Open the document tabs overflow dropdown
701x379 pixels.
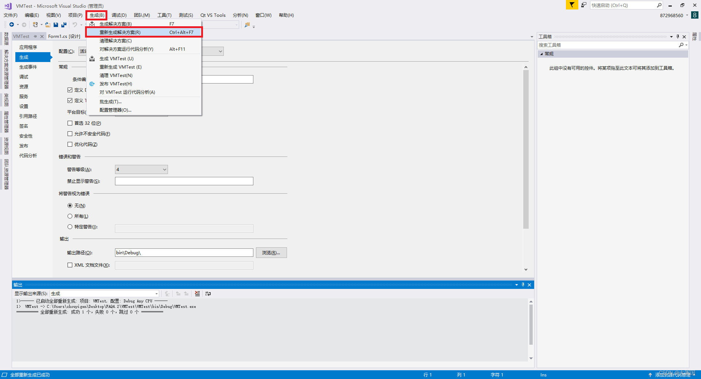click(x=532, y=36)
